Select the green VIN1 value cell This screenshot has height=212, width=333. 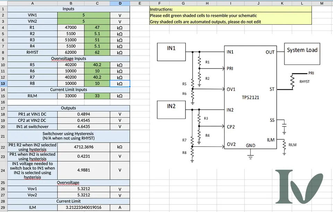[x=84, y=15]
